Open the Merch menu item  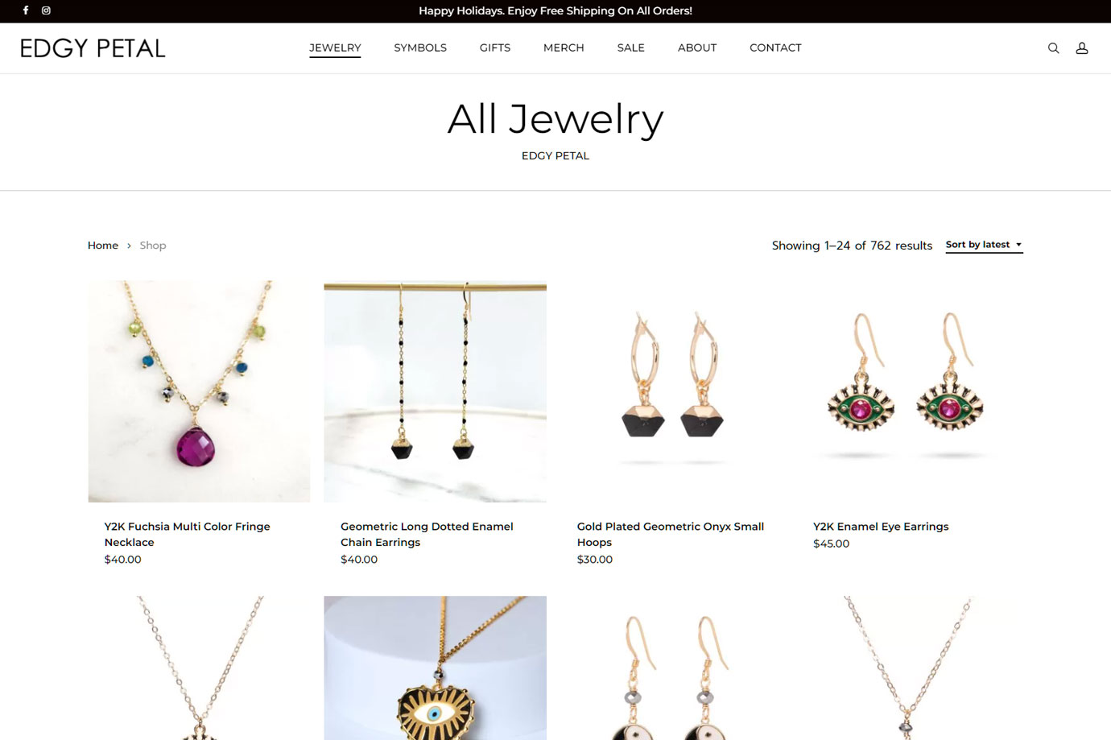[564, 48]
